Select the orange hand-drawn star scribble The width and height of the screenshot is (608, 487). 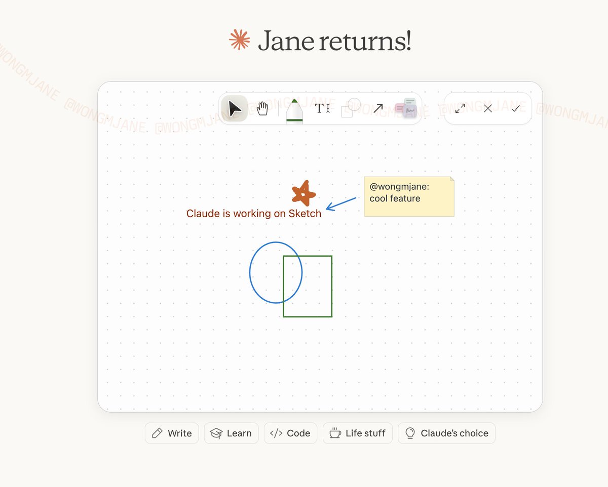point(303,193)
